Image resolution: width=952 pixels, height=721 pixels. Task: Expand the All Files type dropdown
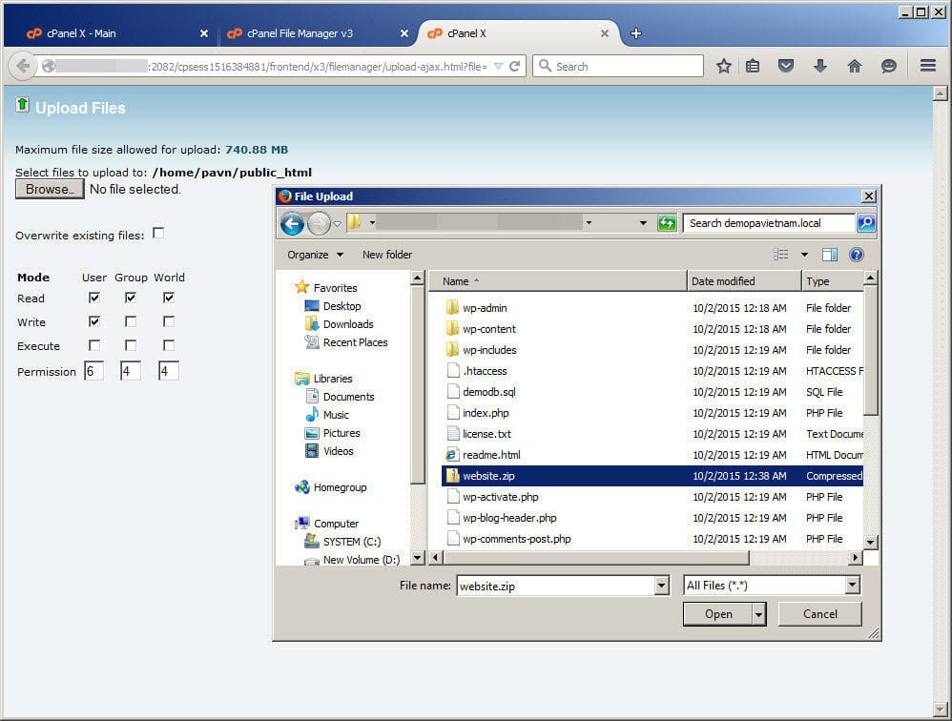pyautogui.click(x=852, y=586)
